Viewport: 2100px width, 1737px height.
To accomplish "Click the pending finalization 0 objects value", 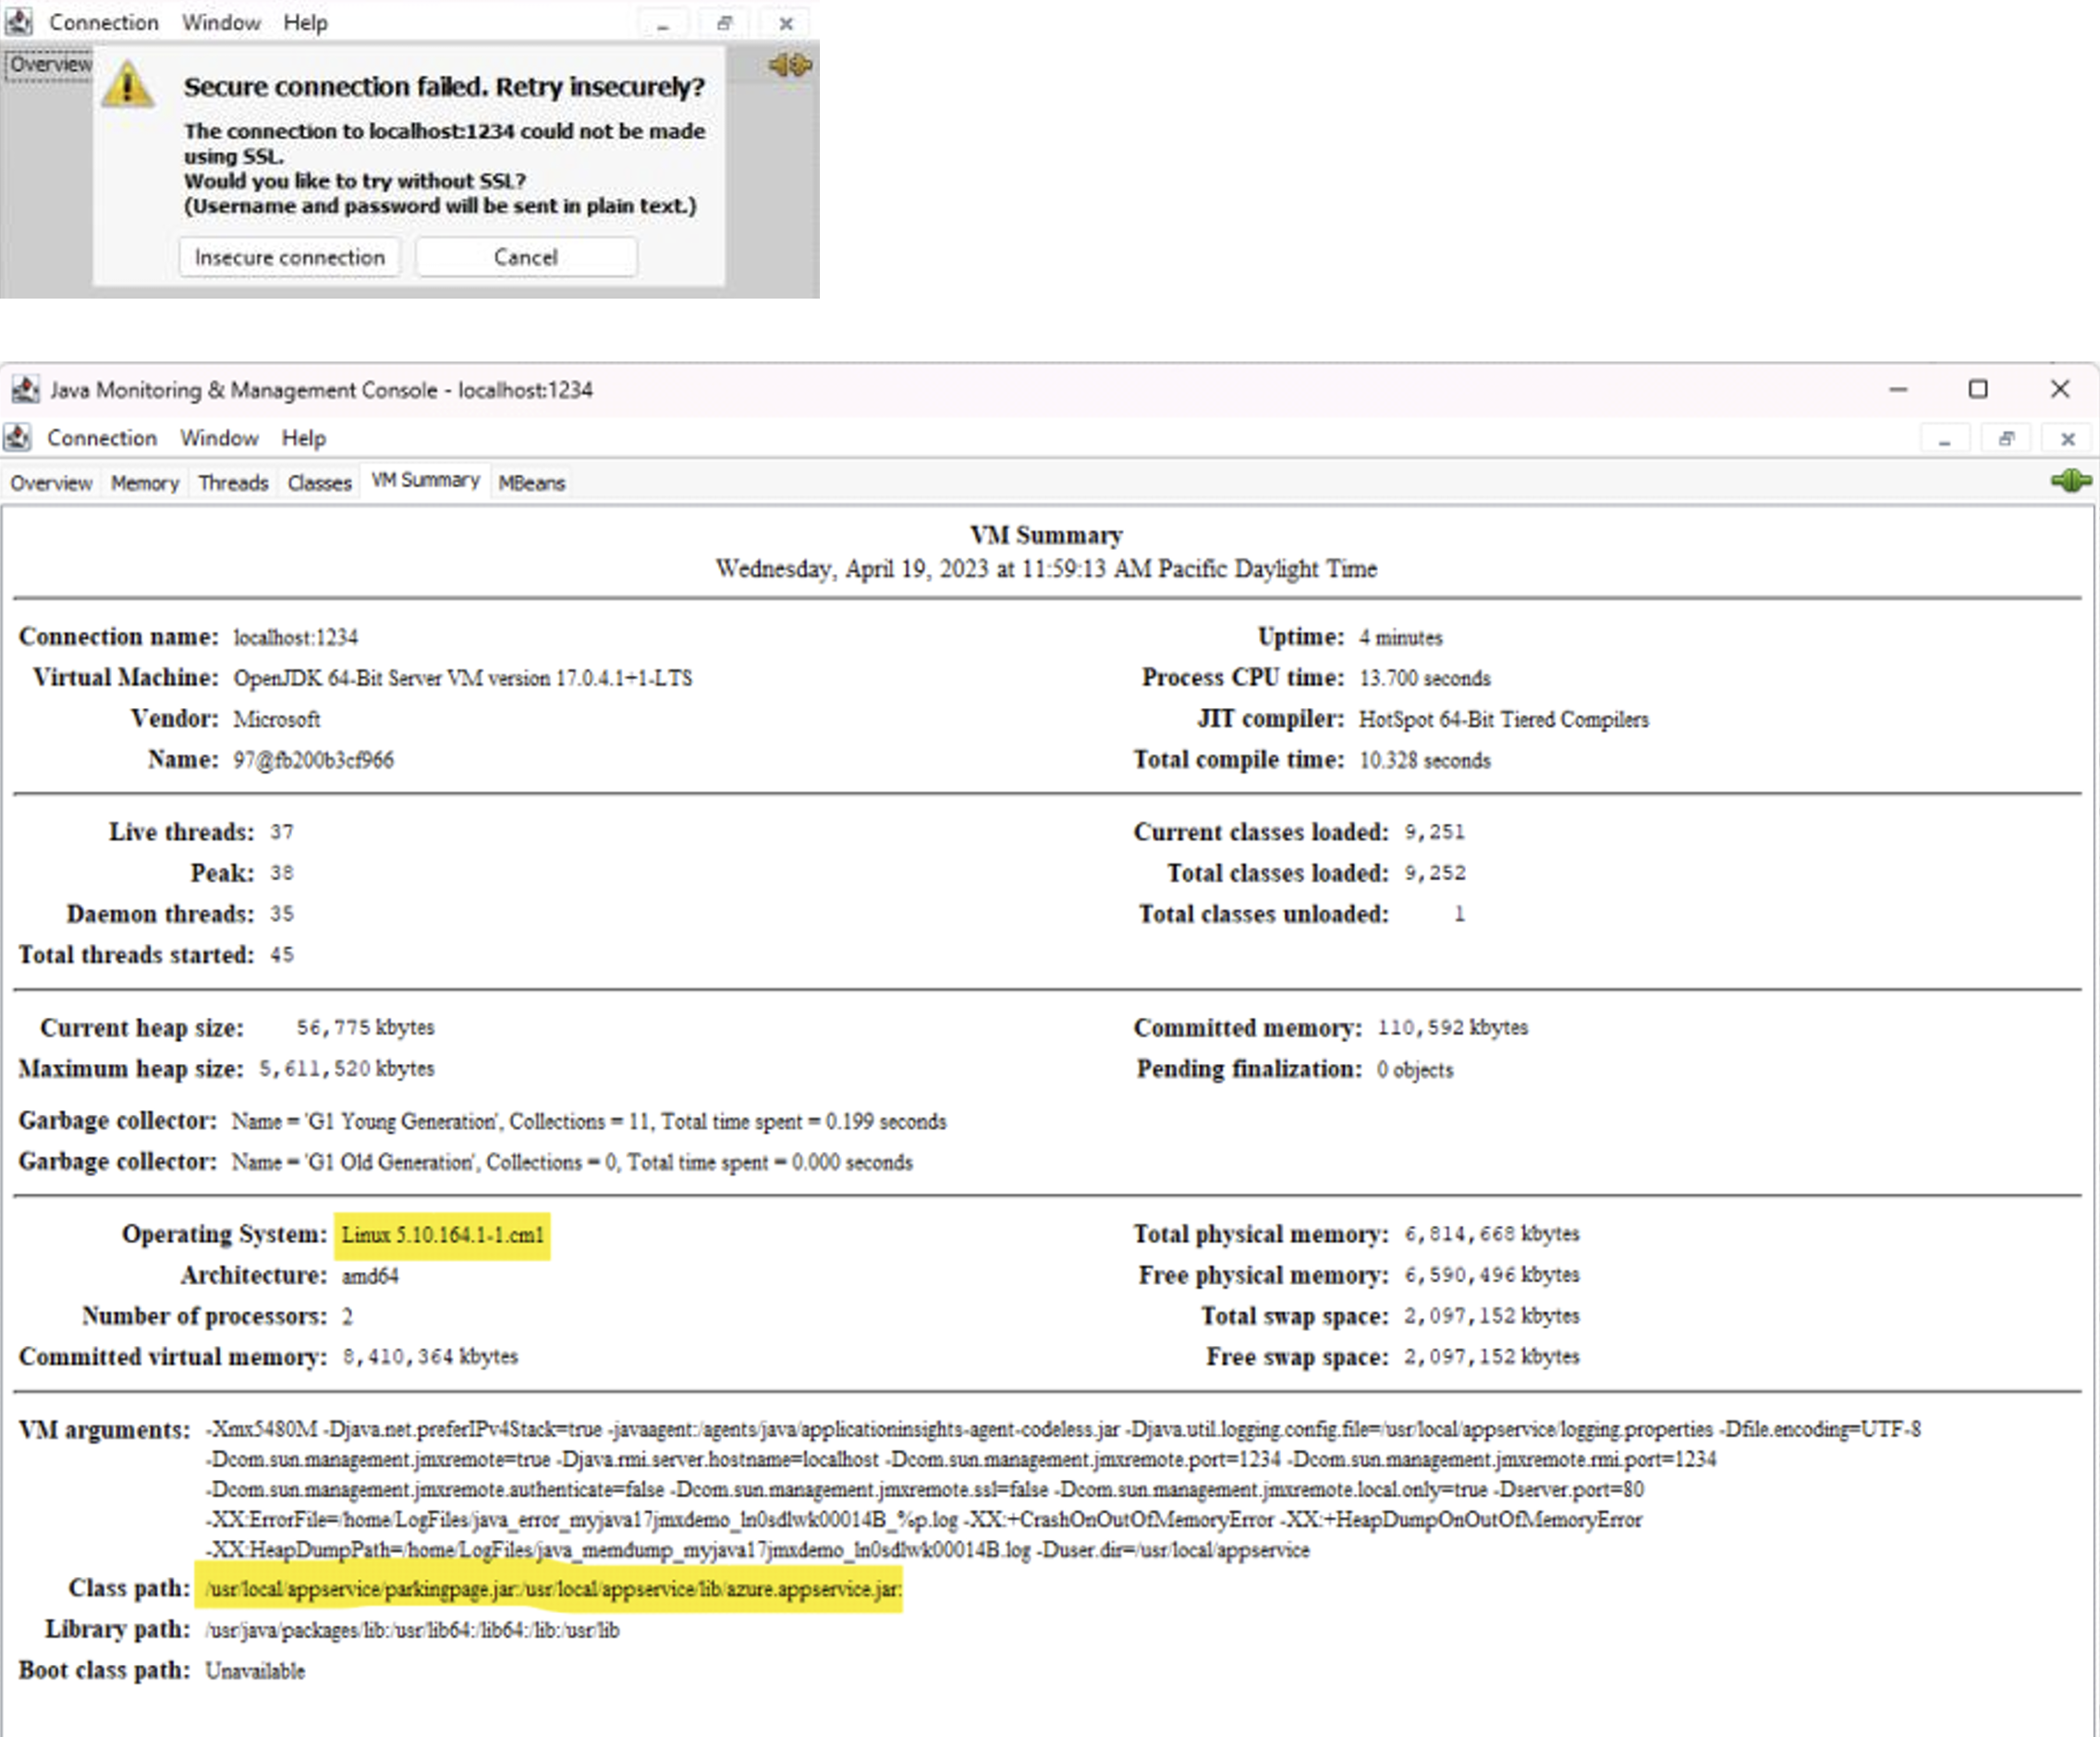I will click(1414, 1069).
